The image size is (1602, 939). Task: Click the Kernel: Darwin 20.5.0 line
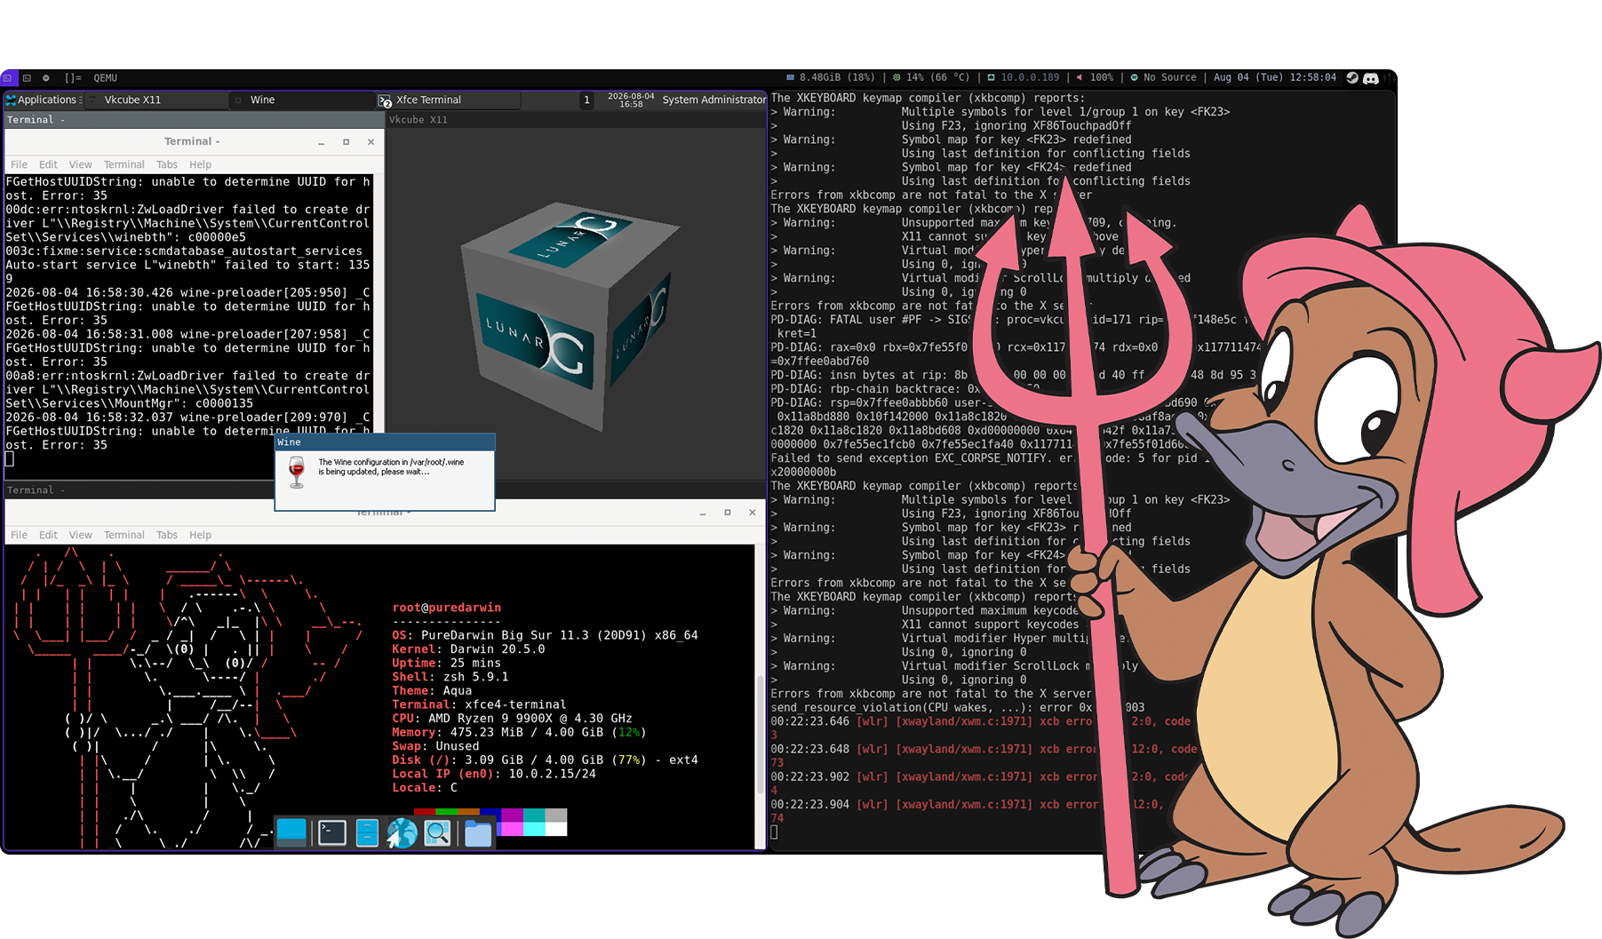468,649
